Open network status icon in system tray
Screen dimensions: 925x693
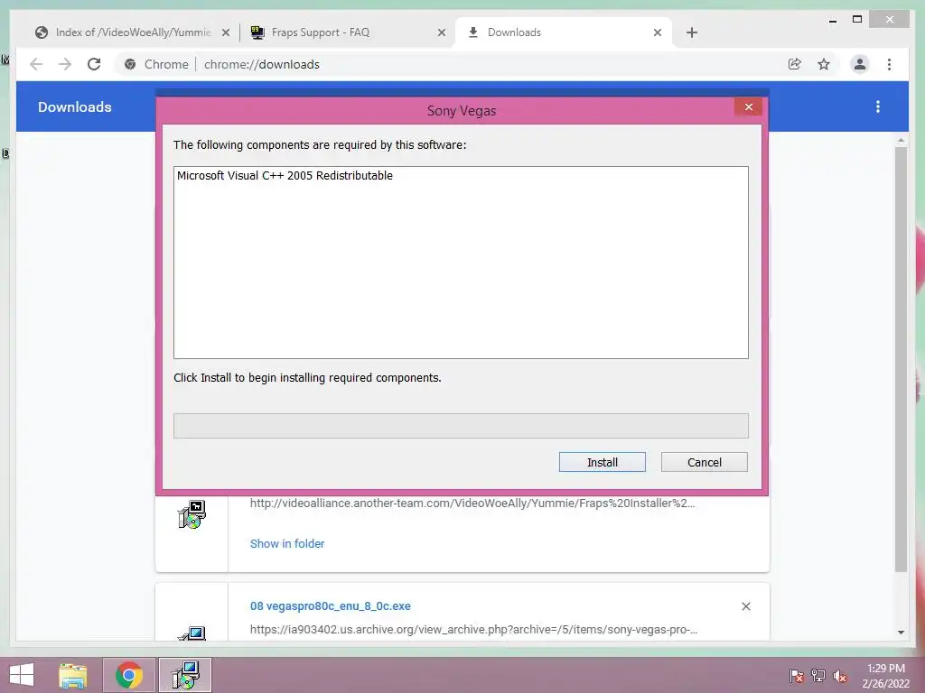tap(818, 676)
